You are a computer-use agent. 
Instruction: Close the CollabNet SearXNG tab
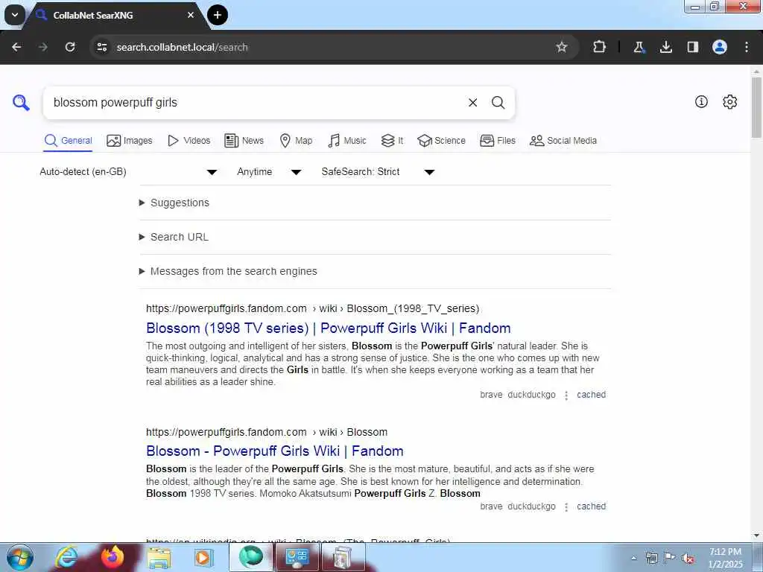click(191, 15)
